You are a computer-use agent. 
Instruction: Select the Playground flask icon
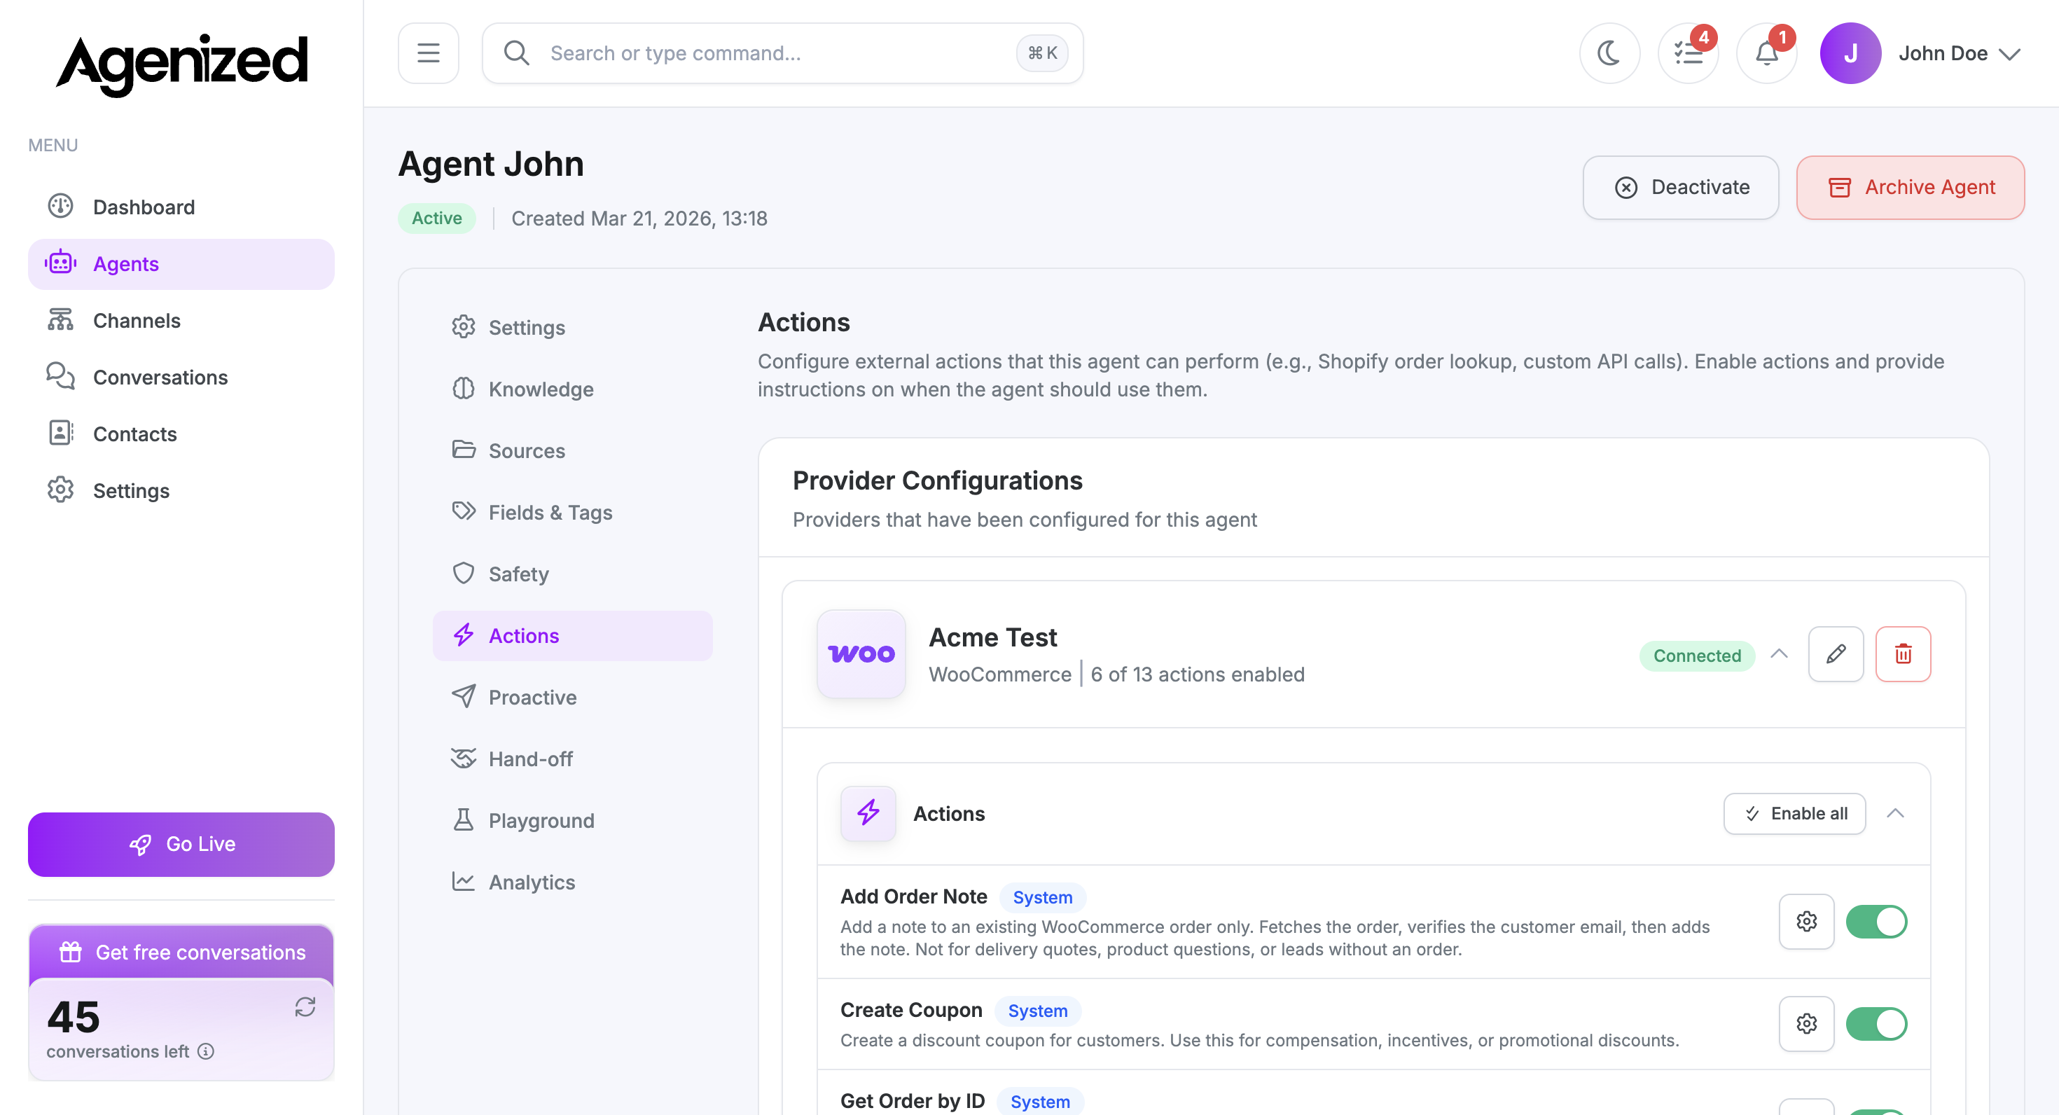tap(464, 820)
